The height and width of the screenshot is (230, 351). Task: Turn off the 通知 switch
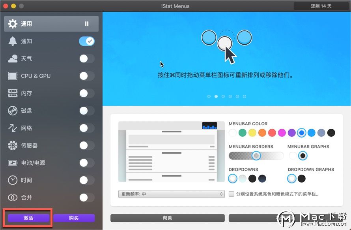coord(87,41)
